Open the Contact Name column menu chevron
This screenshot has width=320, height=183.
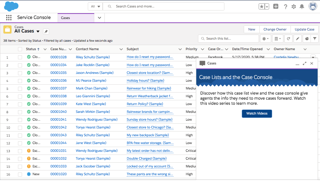coord(121,49)
